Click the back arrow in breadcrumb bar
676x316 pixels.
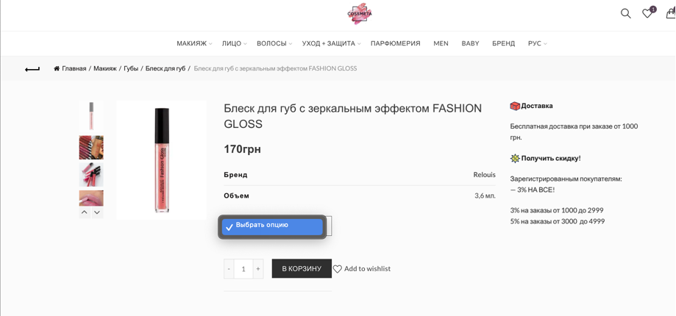pyautogui.click(x=32, y=69)
